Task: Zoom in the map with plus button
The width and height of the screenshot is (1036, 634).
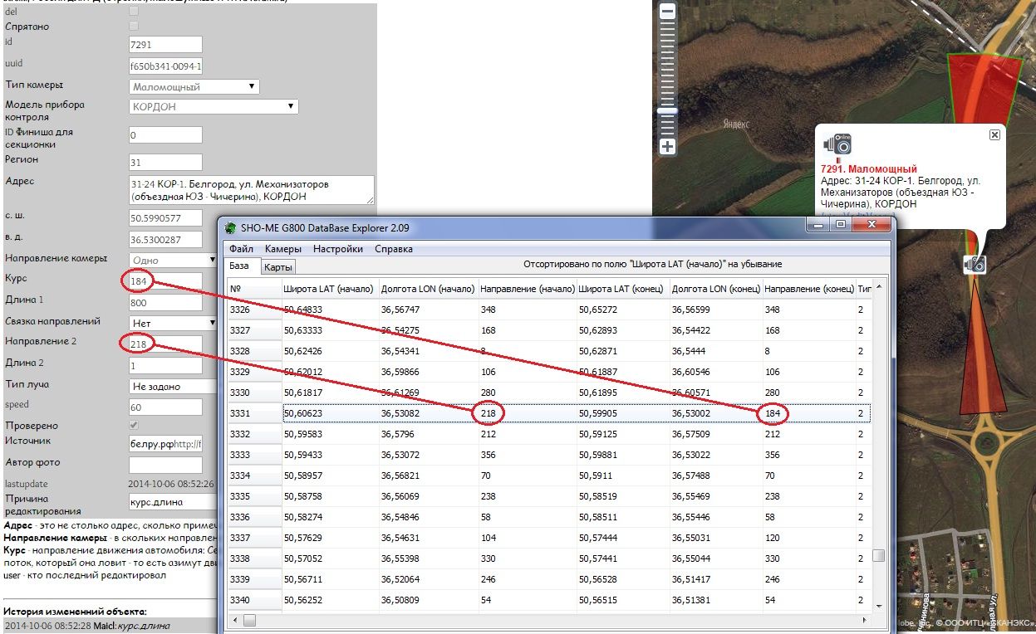Action: click(667, 147)
